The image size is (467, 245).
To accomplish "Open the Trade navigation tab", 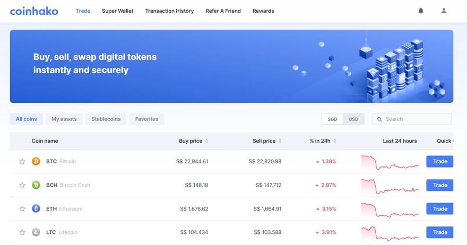I will point(83,11).
